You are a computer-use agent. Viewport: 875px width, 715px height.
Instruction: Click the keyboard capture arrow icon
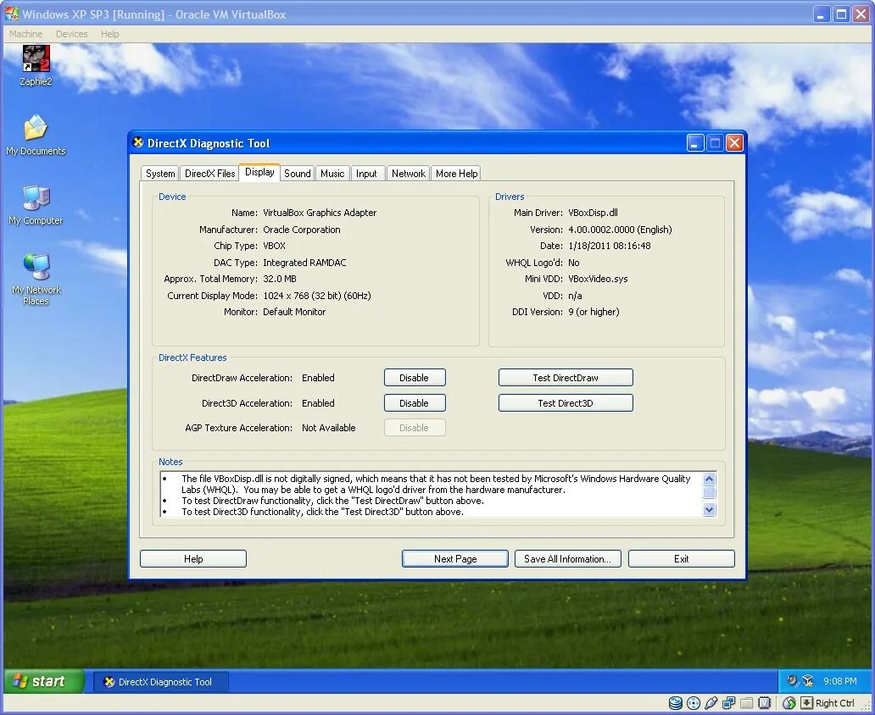[x=807, y=703]
